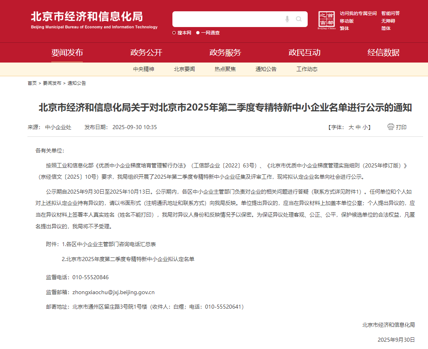Click the microphone voice search icon
Screen dimensions: 428x349
287,19
